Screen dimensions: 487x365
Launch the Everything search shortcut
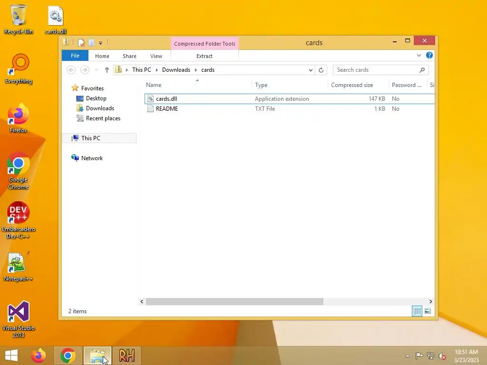[x=19, y=69]
